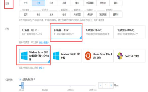Select the 上海 region
The width and height of the screenshot is (148, 92).
(38, 3)
